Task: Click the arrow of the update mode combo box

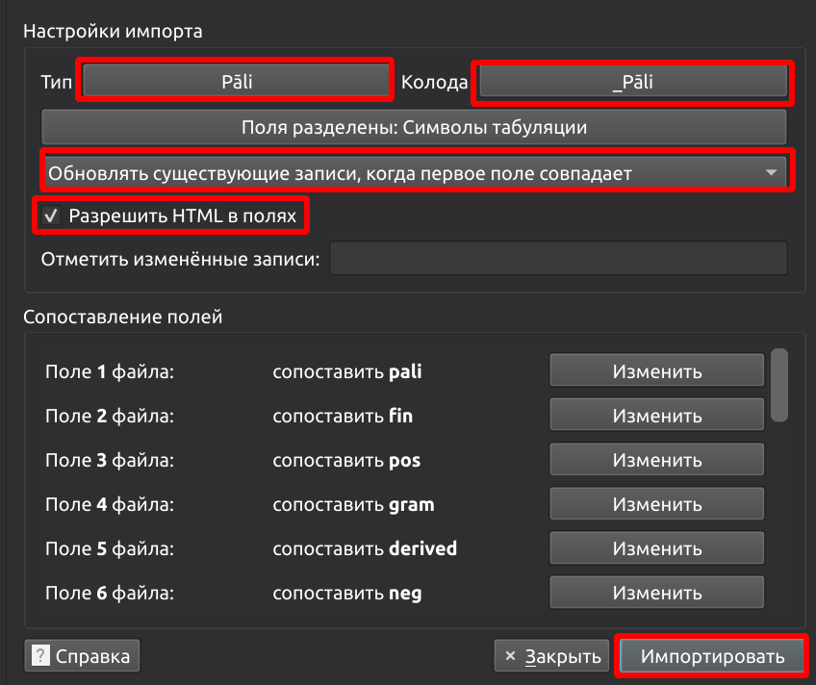Action: 770,173
